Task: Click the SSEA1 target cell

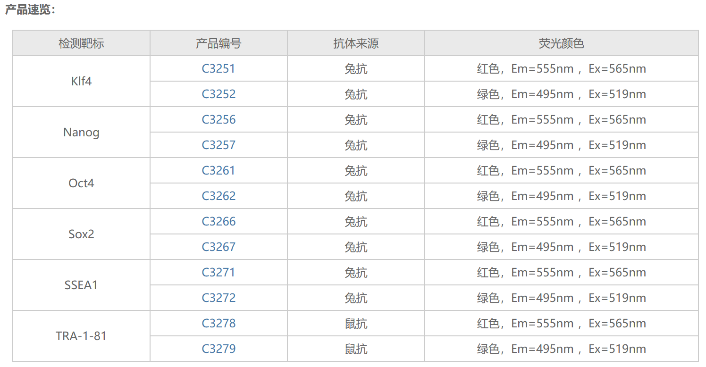Action: [81, 285]
